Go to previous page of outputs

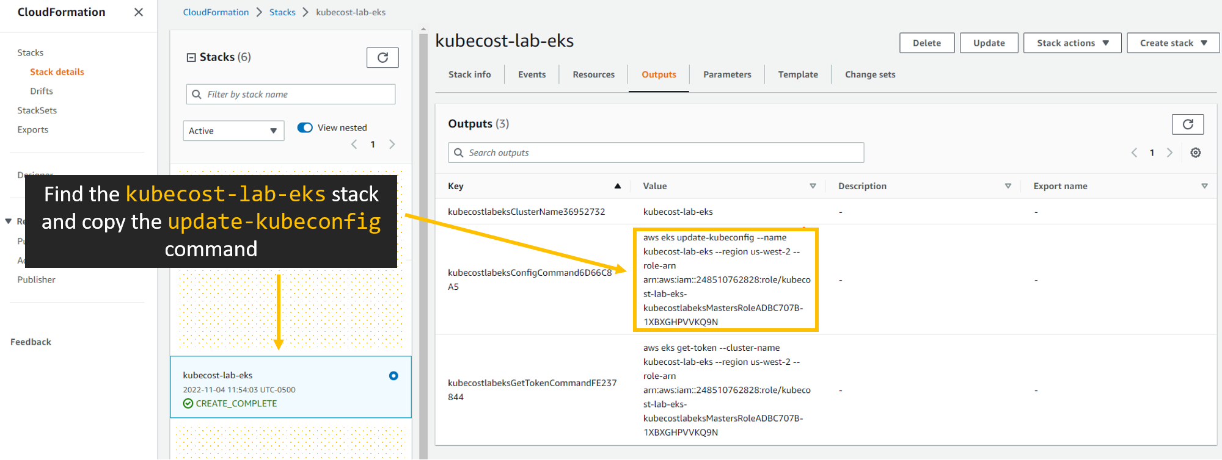pos(1134,153)
